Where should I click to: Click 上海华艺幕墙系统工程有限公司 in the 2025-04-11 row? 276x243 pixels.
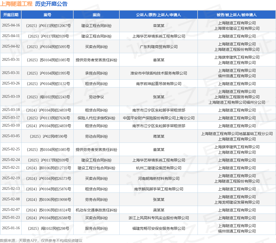click(x=158, y=36)
